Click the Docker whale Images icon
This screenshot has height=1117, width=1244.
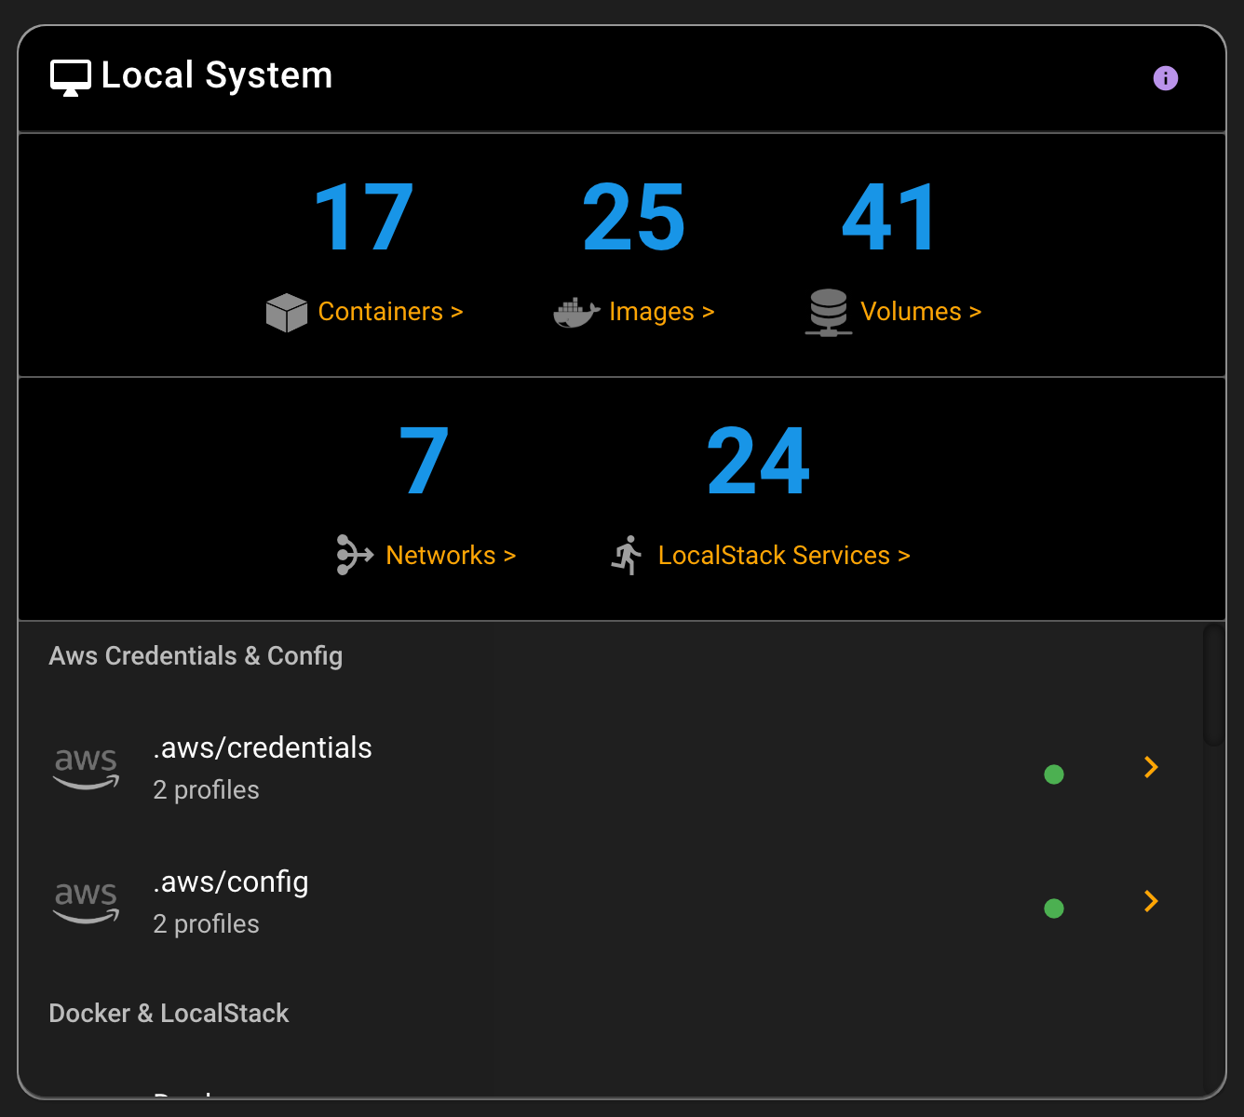[x=576, y=313]
